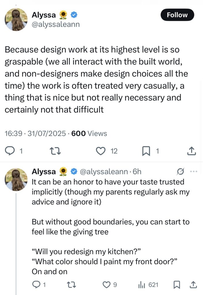Image resolution: width=203 pixels, height=295 pixels.
Task: Like the reply tweet with 9 likes
Action: point(107,285)
